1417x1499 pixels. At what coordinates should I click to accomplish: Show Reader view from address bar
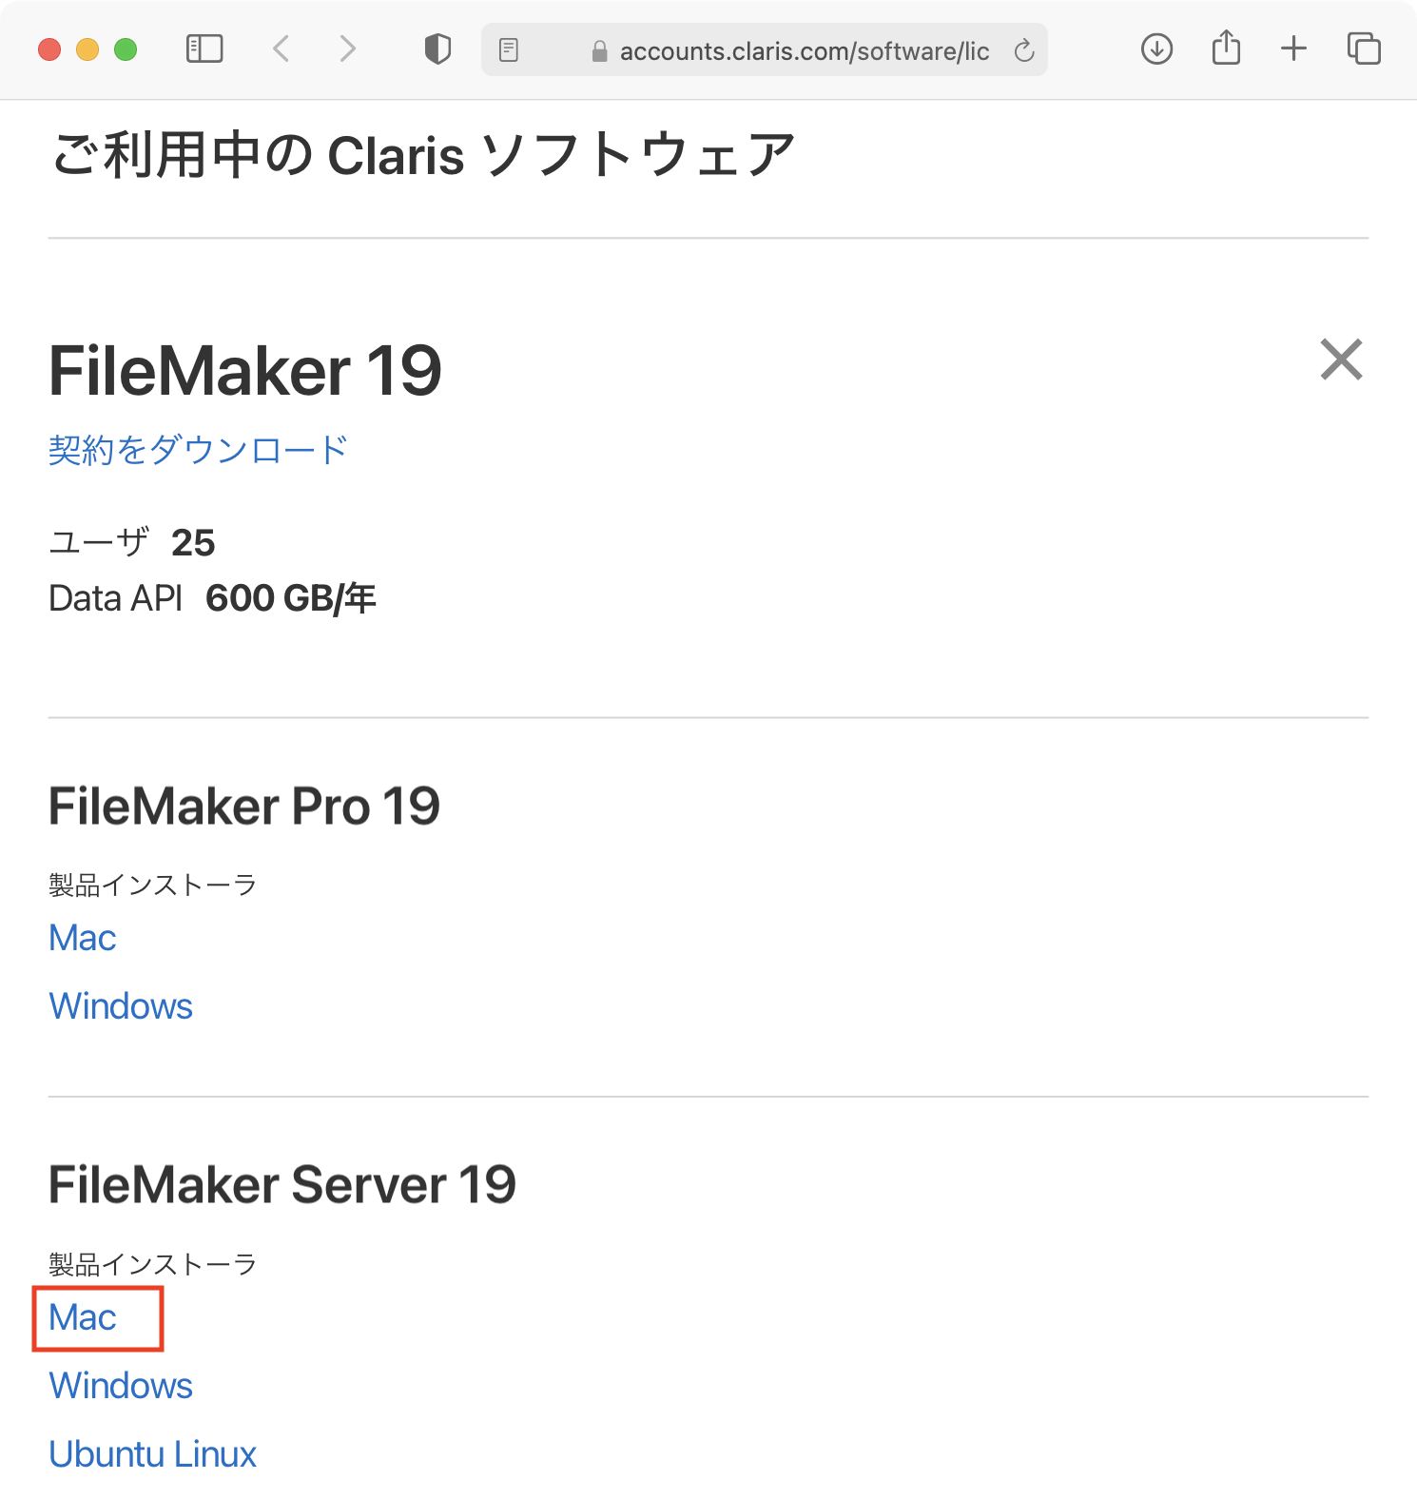coord(509,50)
